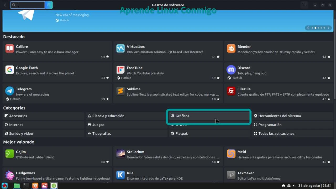
Task: Open the volume tray icon
Action: [294, 186]
